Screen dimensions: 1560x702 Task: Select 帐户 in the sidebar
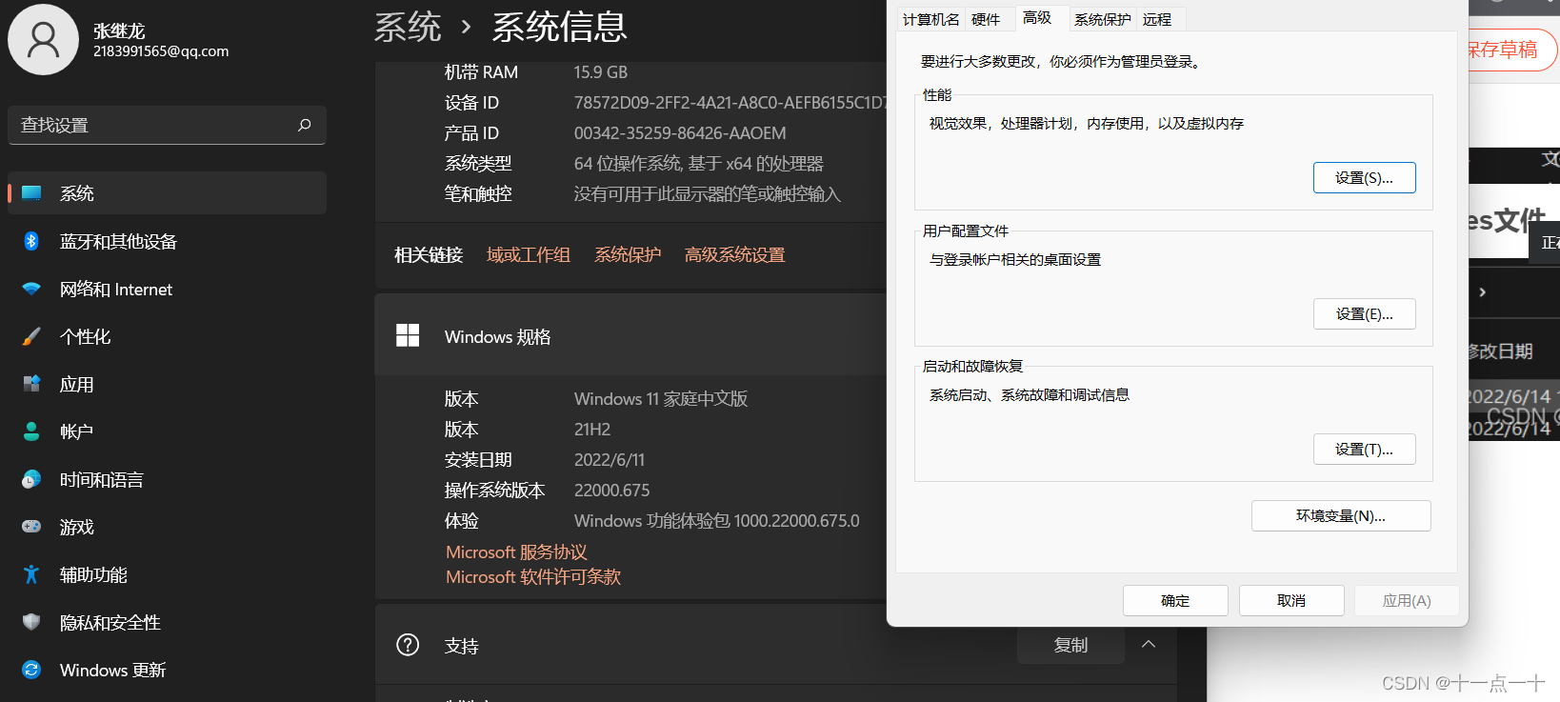(167, 431)
